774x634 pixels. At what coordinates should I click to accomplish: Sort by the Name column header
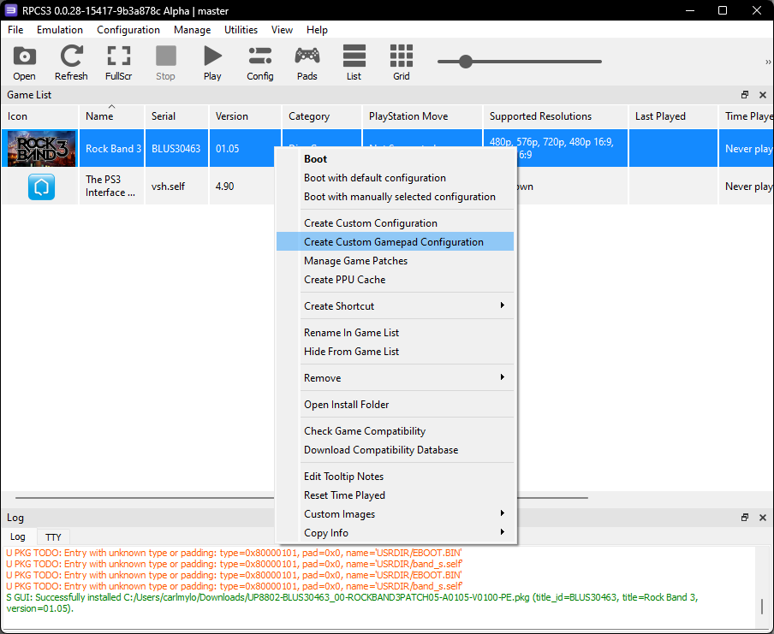coord(111,116)
